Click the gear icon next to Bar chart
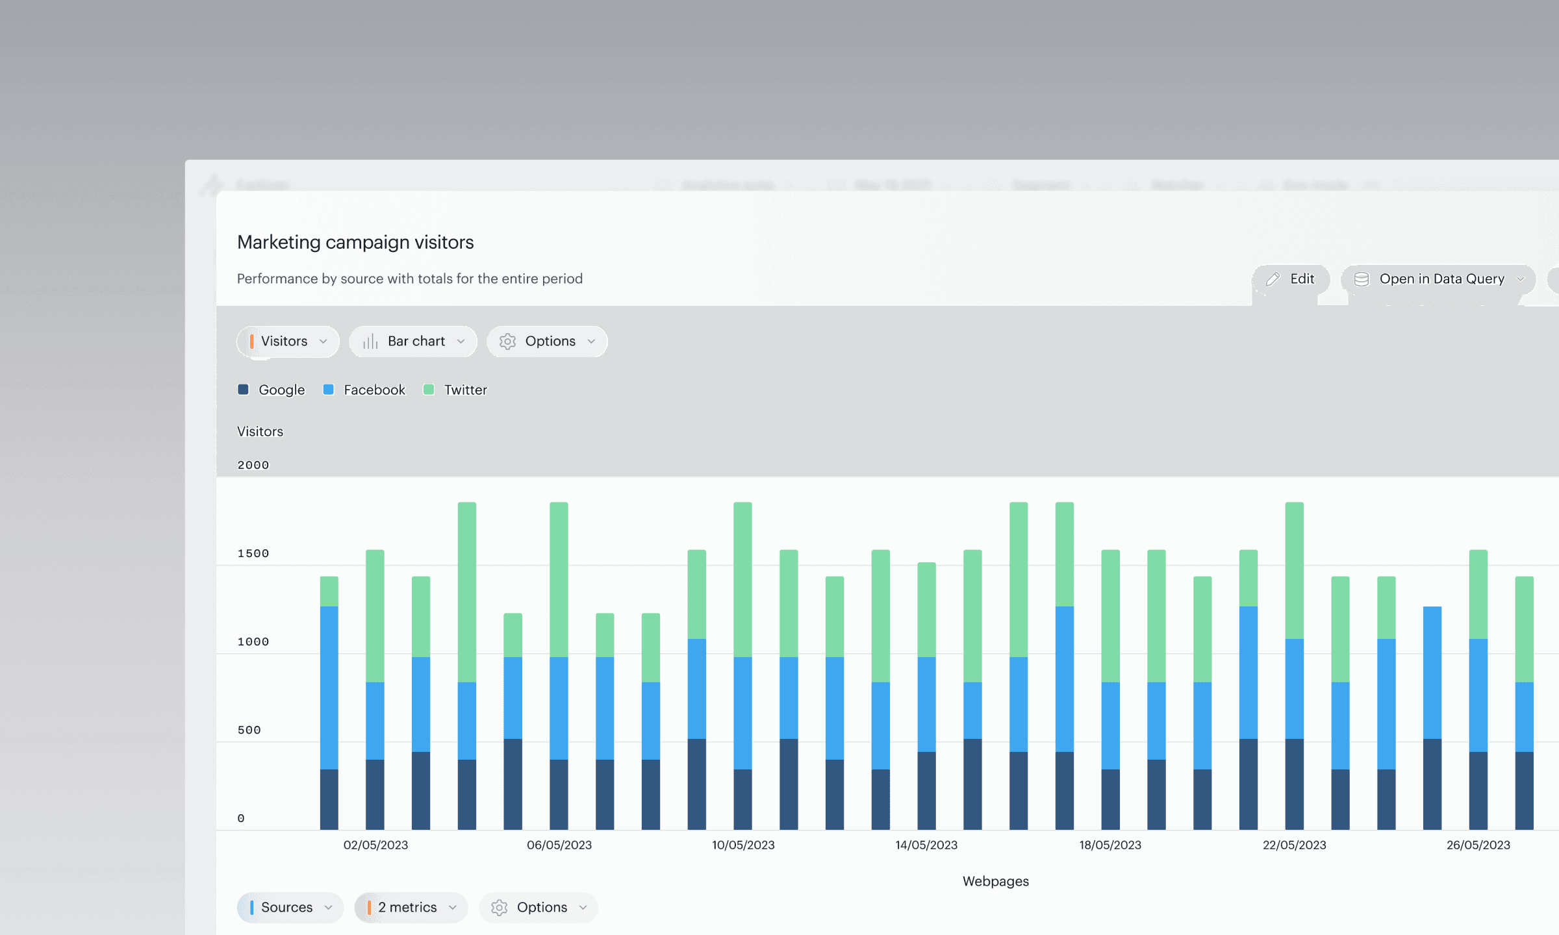This screenshot has height=935, width=1559. click(507, 342)
